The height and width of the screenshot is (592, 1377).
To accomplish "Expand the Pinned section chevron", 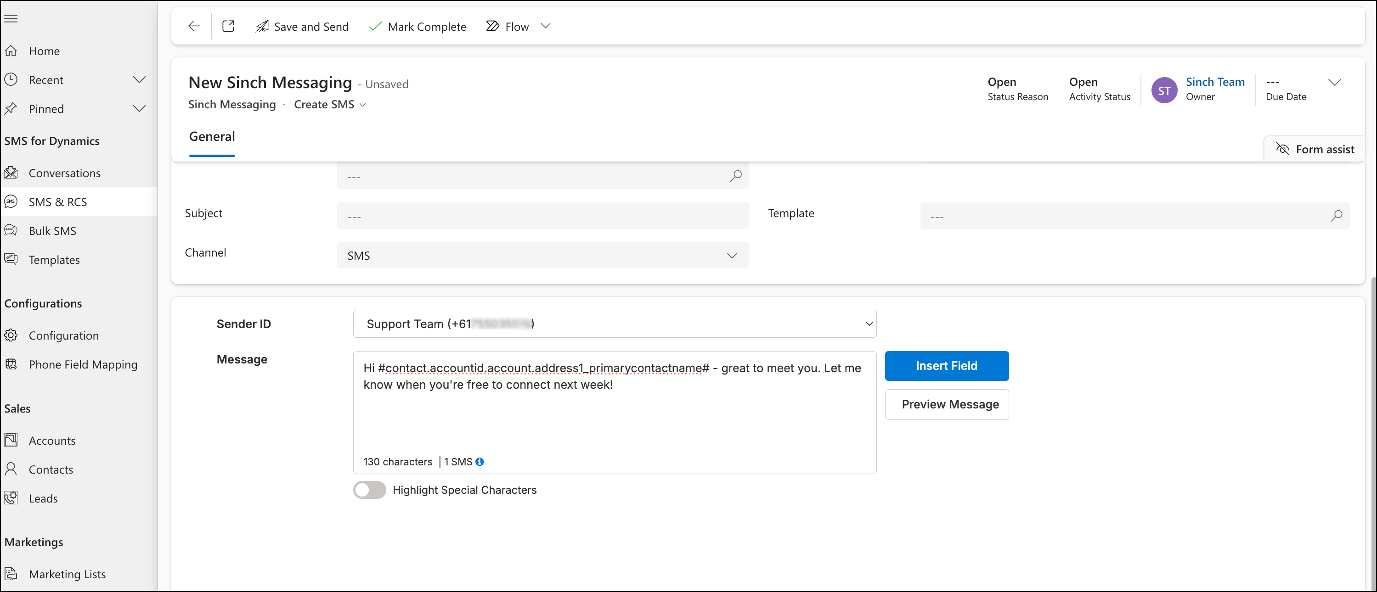I will (139, 108).
